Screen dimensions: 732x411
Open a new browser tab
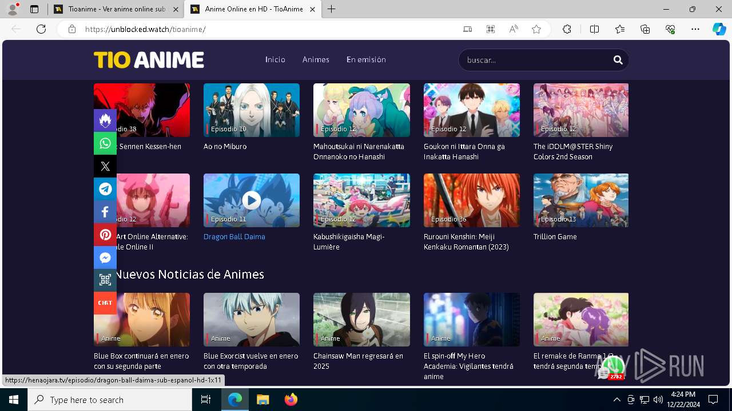click(x=332, y=9)
